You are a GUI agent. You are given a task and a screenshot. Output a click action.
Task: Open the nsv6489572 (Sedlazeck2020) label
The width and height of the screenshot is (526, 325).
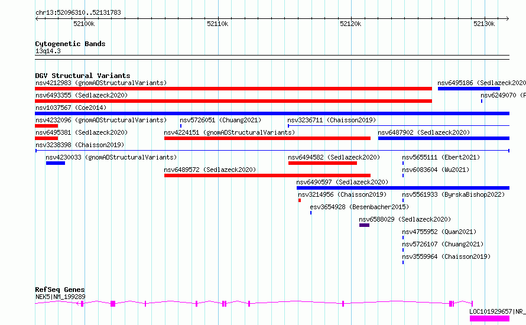(x=210, y=170)
